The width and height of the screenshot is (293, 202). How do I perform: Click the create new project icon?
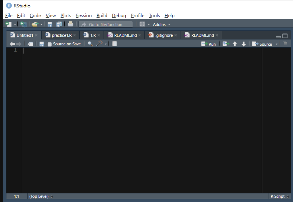click(x=23, y=24)
